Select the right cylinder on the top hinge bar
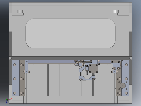Viewport: 141px width, 106px height. click(x=116, y=11)
